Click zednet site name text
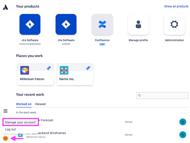The height and width of the screenshot is (143, 190). pos(66,44)
